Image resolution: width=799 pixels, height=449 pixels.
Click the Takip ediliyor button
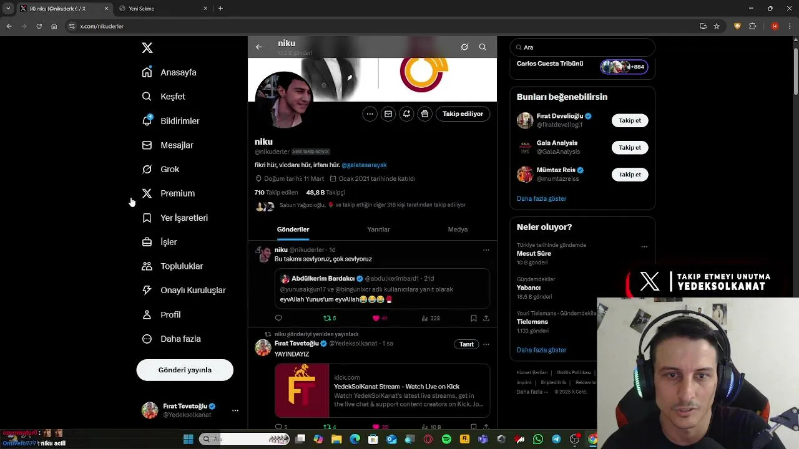pyautogui.click(x=463, y=114)
